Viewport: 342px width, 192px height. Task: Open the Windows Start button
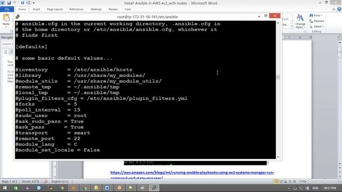(5, 188)
